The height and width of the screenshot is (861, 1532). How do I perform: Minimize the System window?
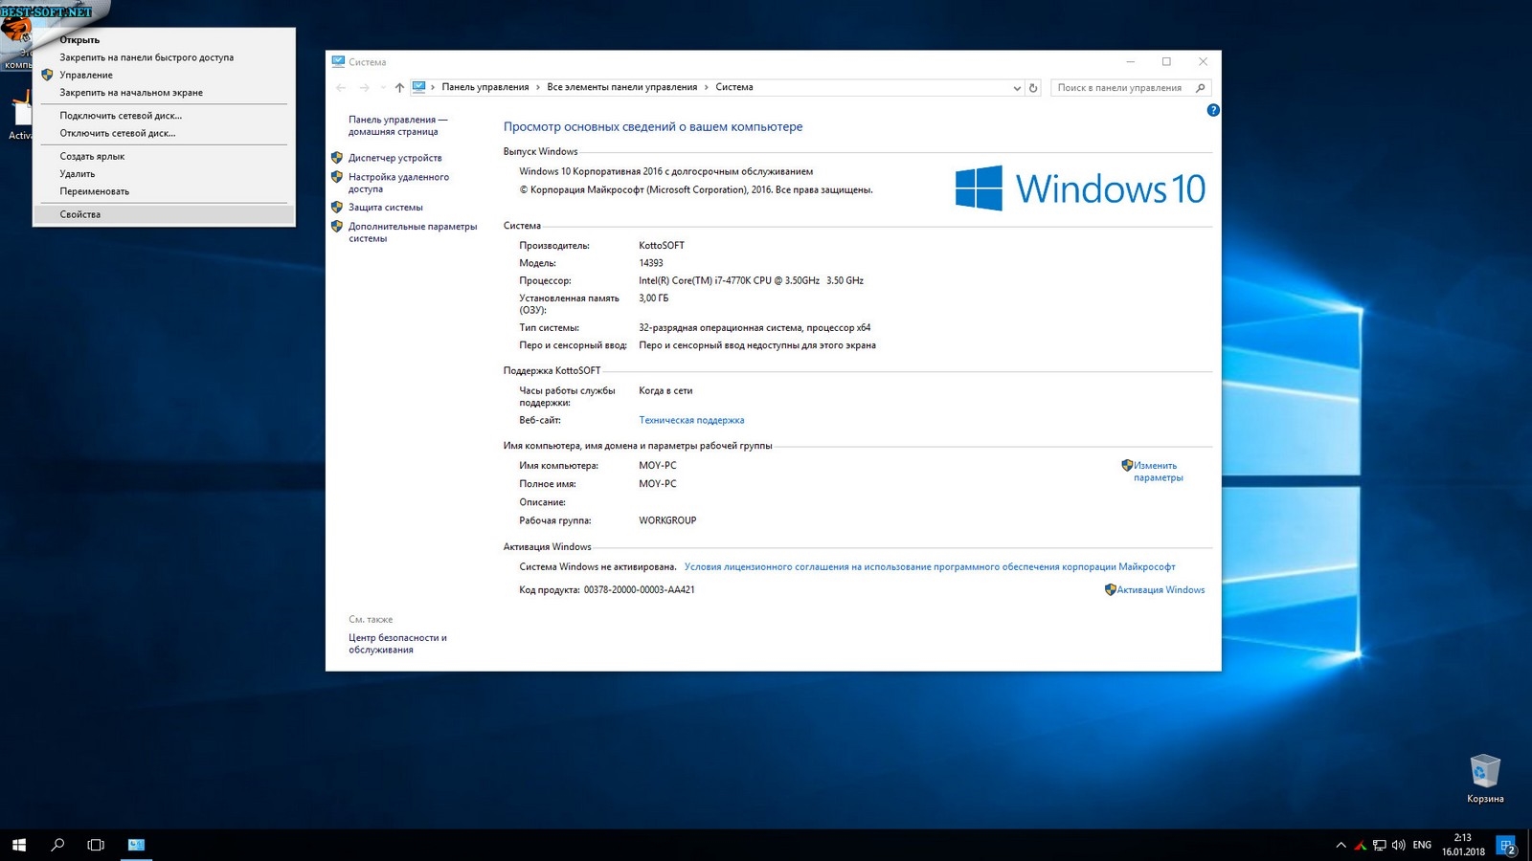[1131, 62]
